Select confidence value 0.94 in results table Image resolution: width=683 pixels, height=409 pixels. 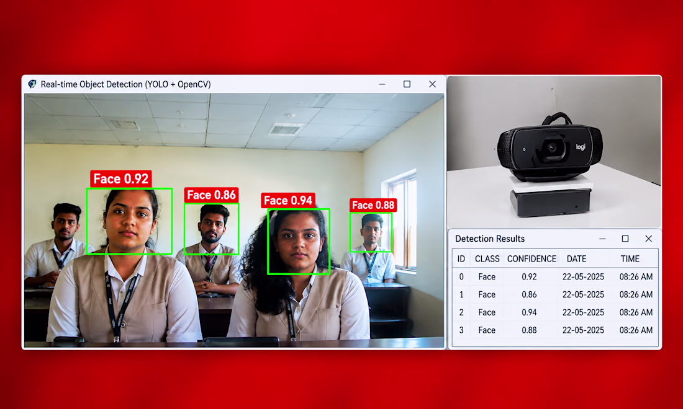pos(529,312)
